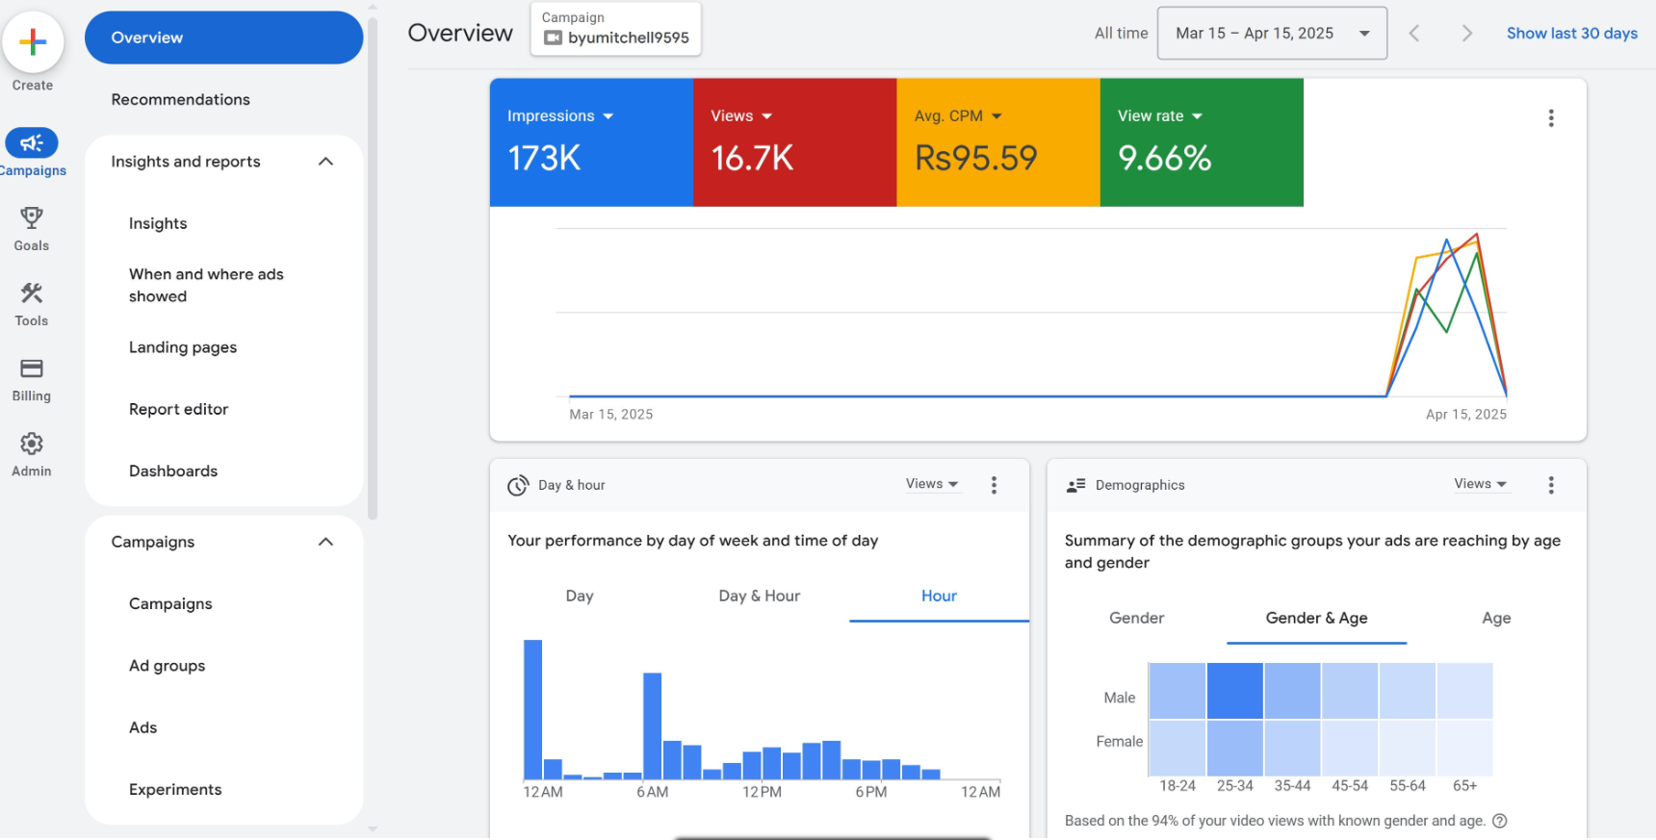The height and width of the screenshot is (840, 1656).
Task: Open the Tools wrench icon
Action: pos(32,293)
